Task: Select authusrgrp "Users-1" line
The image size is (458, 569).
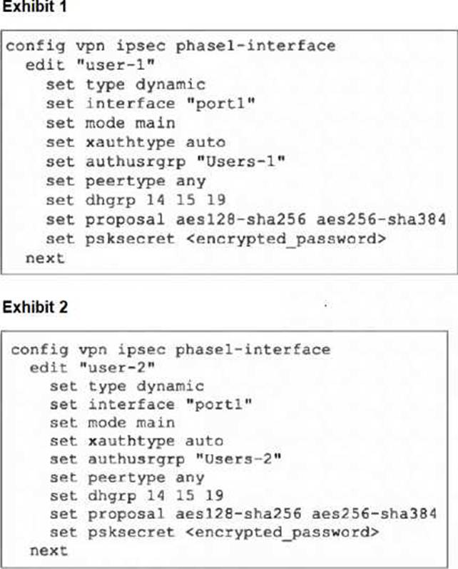Action: tap(166, 161)
